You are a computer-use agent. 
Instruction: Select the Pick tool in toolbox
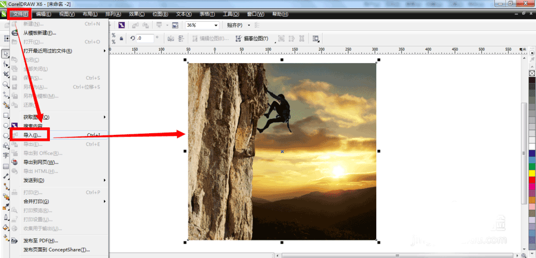click(x=5, y=54)
